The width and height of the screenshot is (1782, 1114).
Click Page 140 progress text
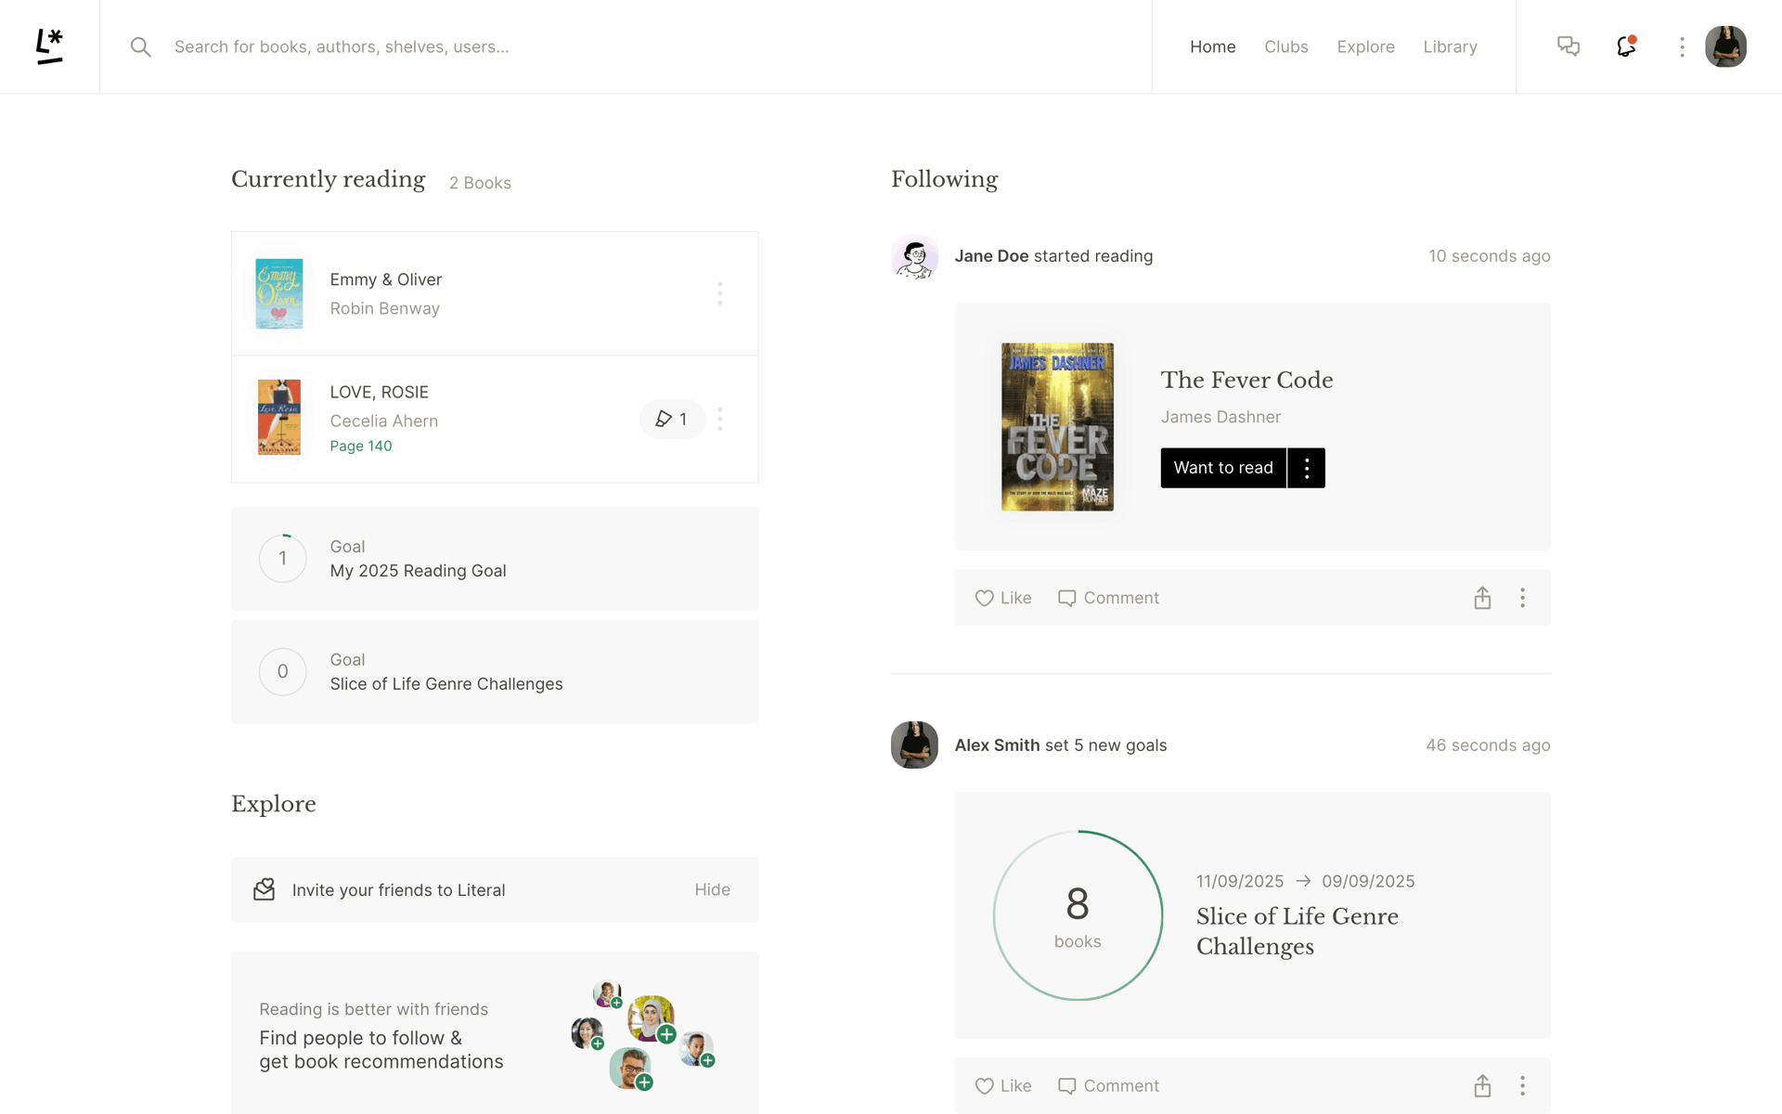tap(361, 446)
